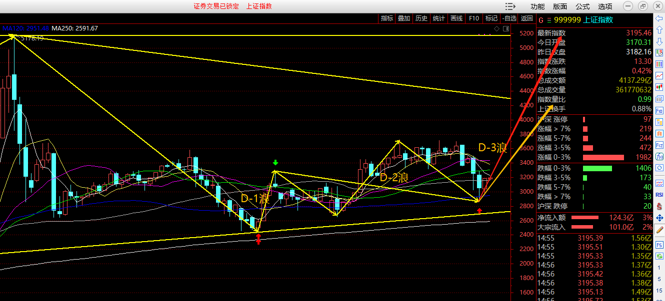Click the 指数量比 value 0.99
This screenshot has width=665, height=301.
644,99
